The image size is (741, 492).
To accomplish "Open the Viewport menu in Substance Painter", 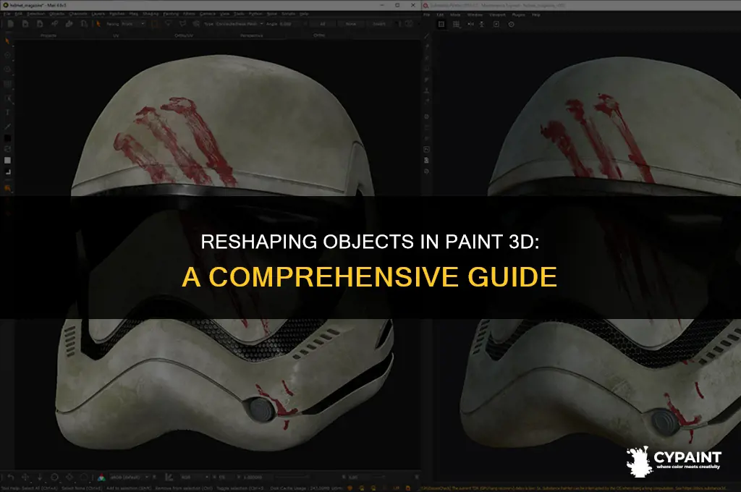I will (x=498, y=14).
